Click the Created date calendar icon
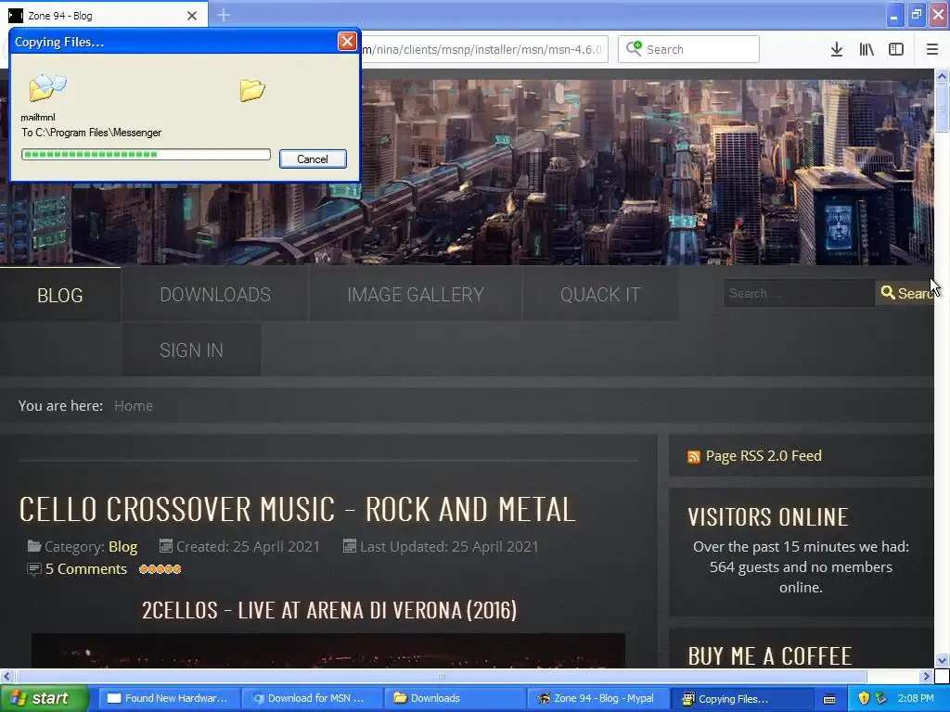950x712 pixels. click(165, 546)
